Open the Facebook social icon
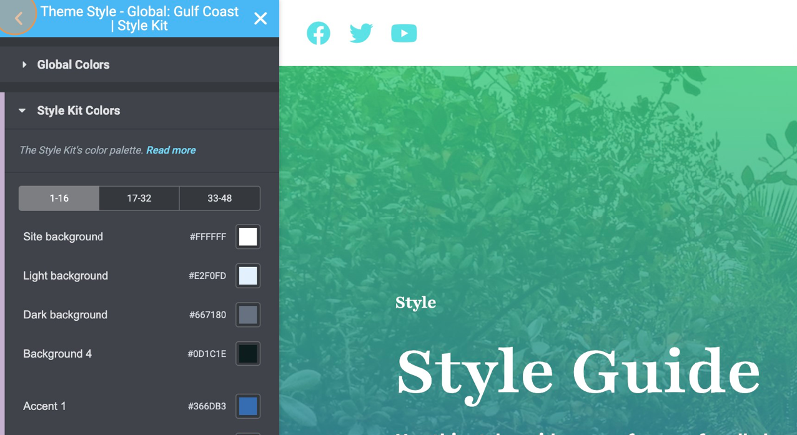This screenshot has width=797, height=435. (319, 33)
